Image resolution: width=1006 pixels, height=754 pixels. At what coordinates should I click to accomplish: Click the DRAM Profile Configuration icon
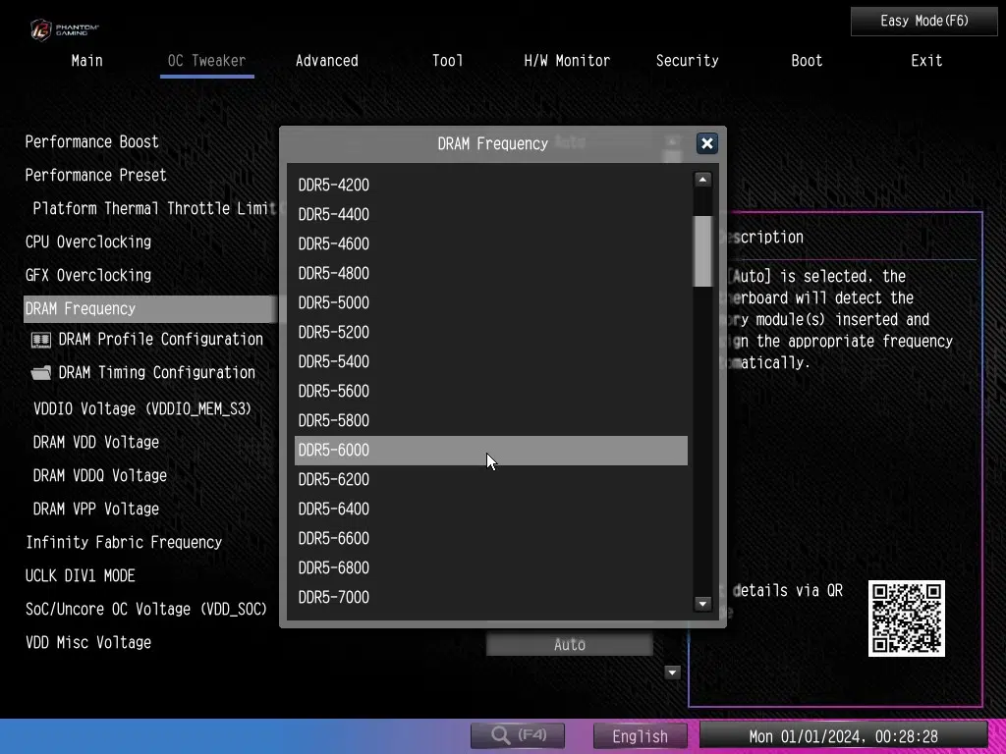(x=41, y=340)
